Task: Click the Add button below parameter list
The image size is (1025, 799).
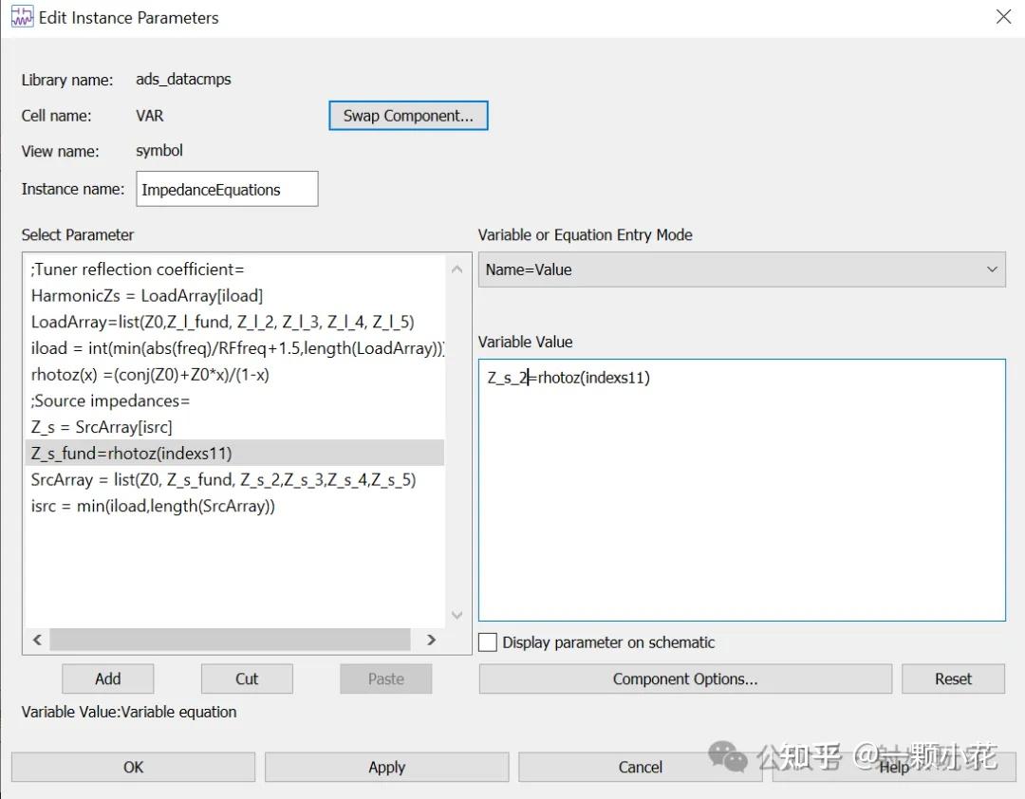Action: click(107, 678)
